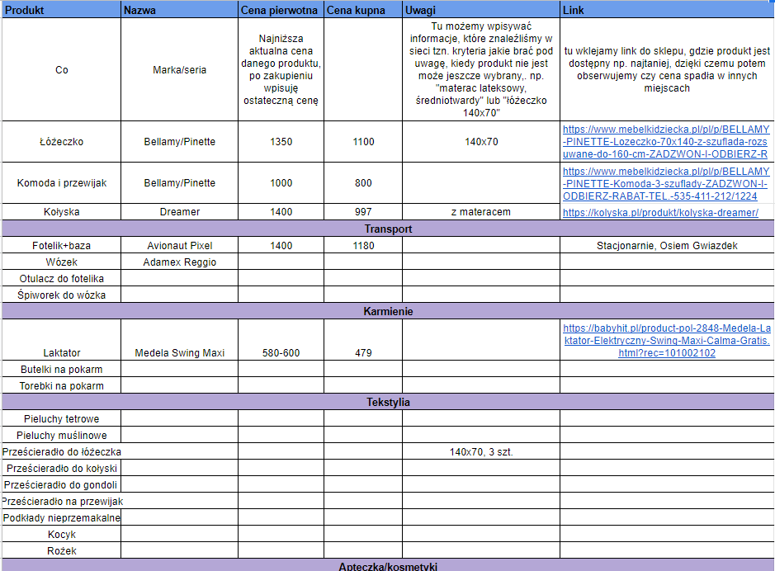
Task: Select the Link header cell
Action: [667, 10]
